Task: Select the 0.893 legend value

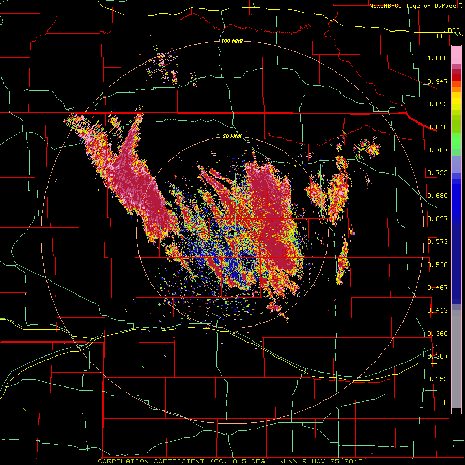Action: coord(438,104)
